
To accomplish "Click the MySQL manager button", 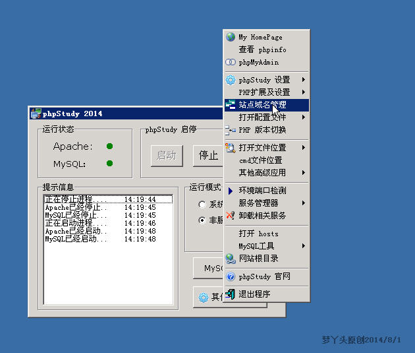I will [209, 269].
